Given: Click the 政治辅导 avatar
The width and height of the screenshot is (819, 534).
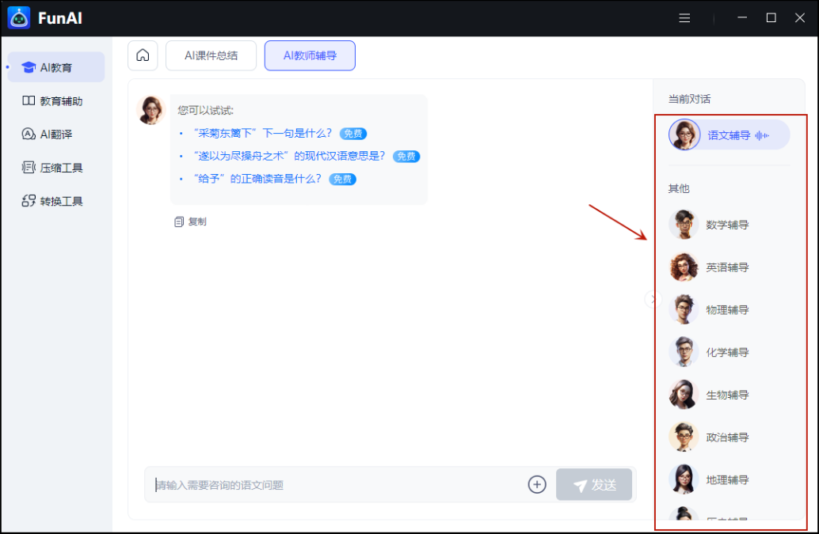Looking at the screenshot, I should click(684, 437).
